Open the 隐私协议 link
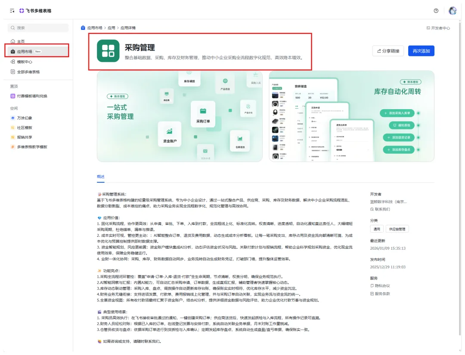This screenshot has height=355, width=465. tap(380, 286)
